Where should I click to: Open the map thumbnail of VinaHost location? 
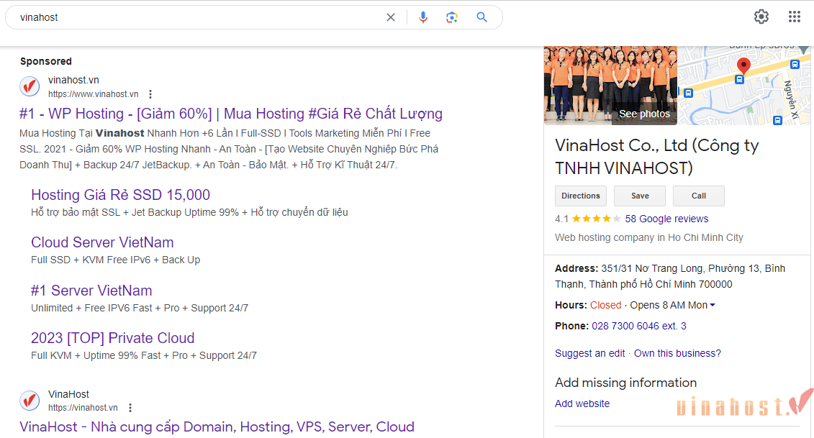click(x=744, y=86)
